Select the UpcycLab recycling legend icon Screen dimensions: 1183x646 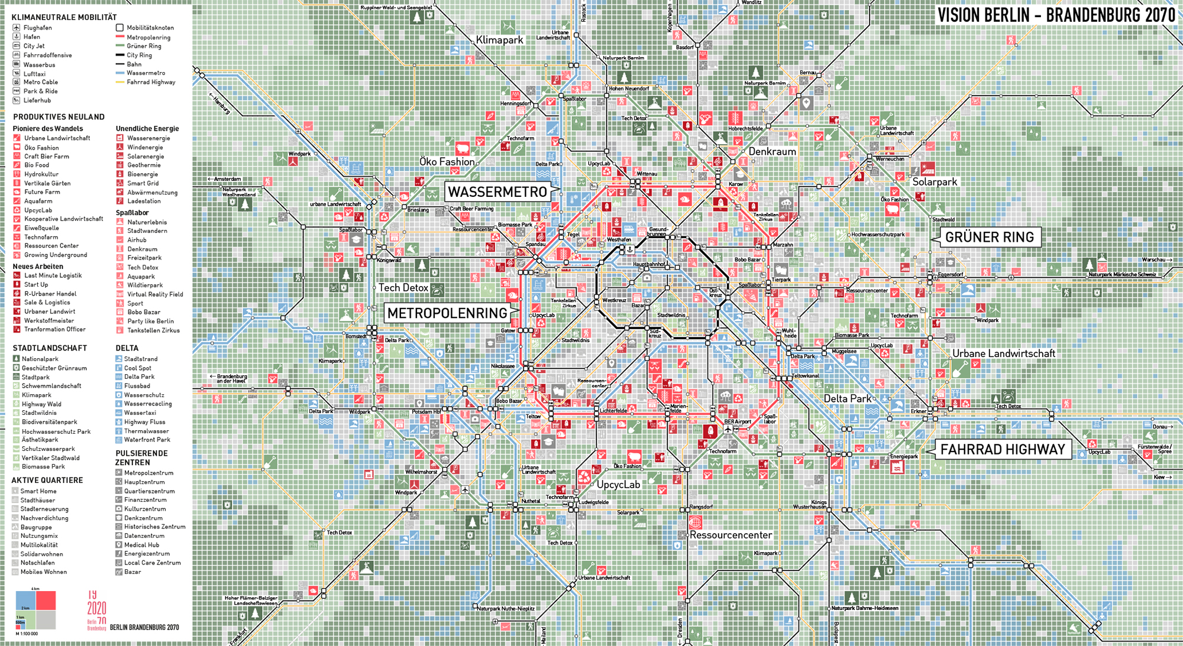tap(17, 210)
